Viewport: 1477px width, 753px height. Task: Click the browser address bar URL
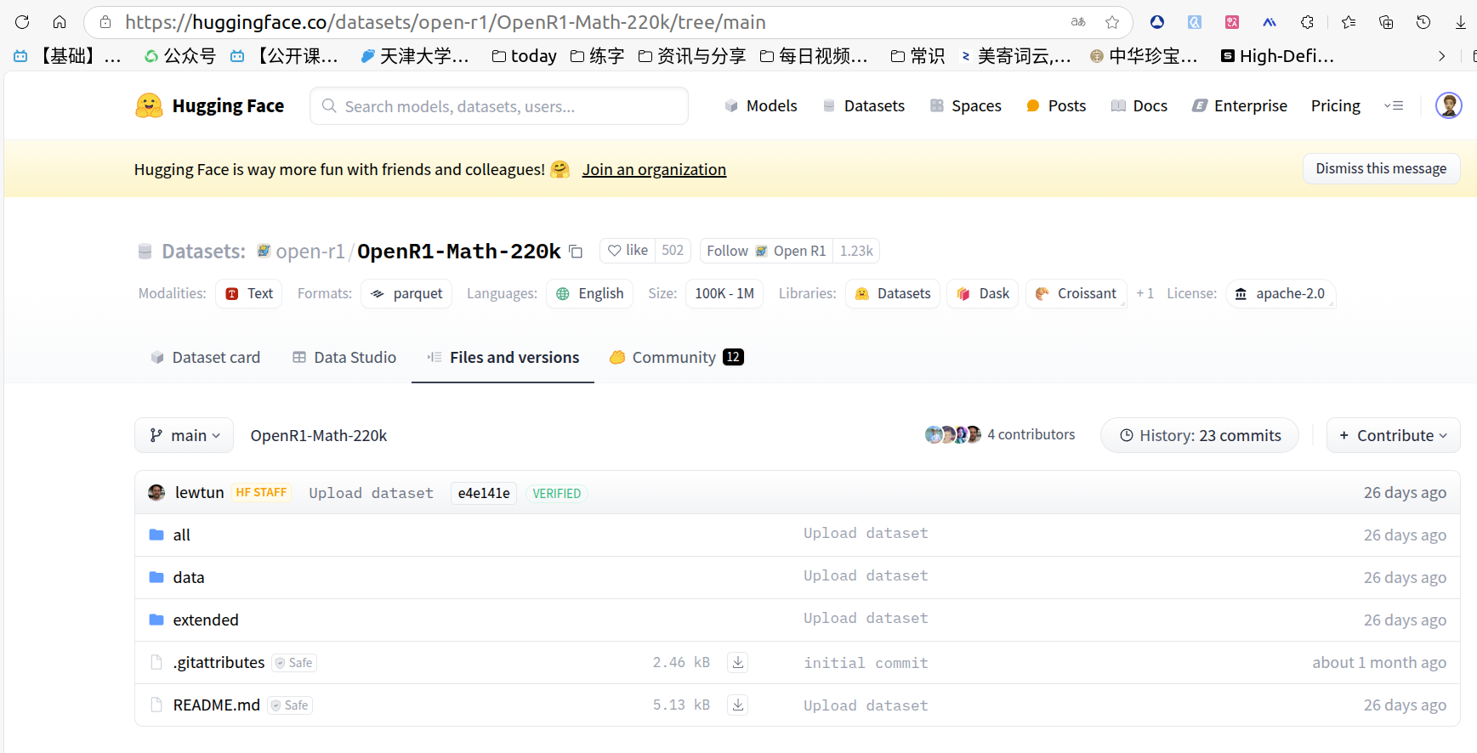[x=446, y=22]
